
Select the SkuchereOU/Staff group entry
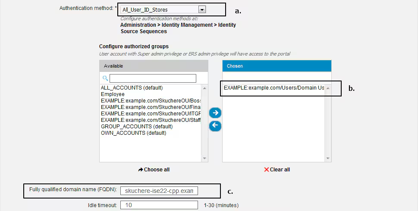151,120
